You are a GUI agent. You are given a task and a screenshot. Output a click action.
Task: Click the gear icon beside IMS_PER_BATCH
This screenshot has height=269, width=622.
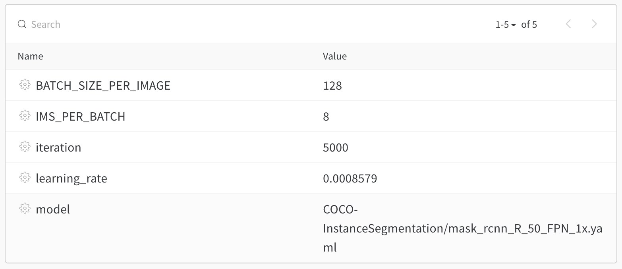pyautogui.click(x=25, y=115)
